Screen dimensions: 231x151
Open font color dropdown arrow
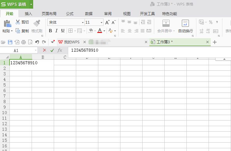[x=104, y=31]
